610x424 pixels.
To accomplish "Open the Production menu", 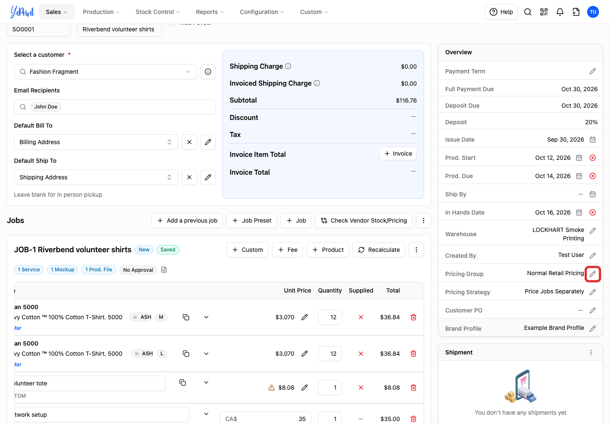I will (101, 12).
